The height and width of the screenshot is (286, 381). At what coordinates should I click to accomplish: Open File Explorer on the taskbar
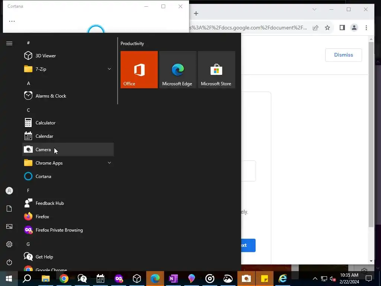click(x=45, y=279)
